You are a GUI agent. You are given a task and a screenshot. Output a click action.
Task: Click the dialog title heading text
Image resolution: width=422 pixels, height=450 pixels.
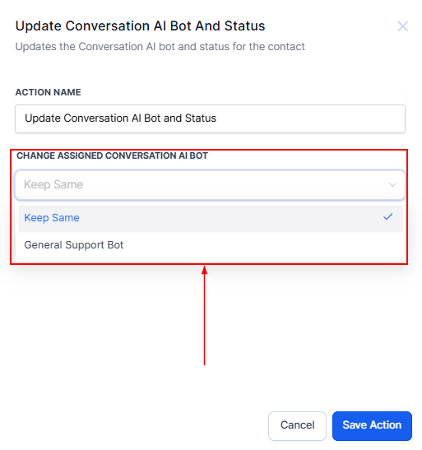coord(140,26)
